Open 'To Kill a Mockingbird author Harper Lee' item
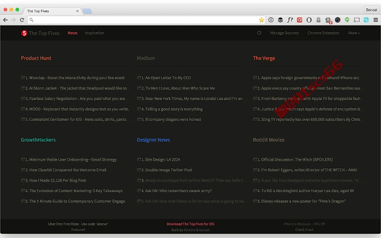This screenshot has width=381, height=238. (305, 190)
